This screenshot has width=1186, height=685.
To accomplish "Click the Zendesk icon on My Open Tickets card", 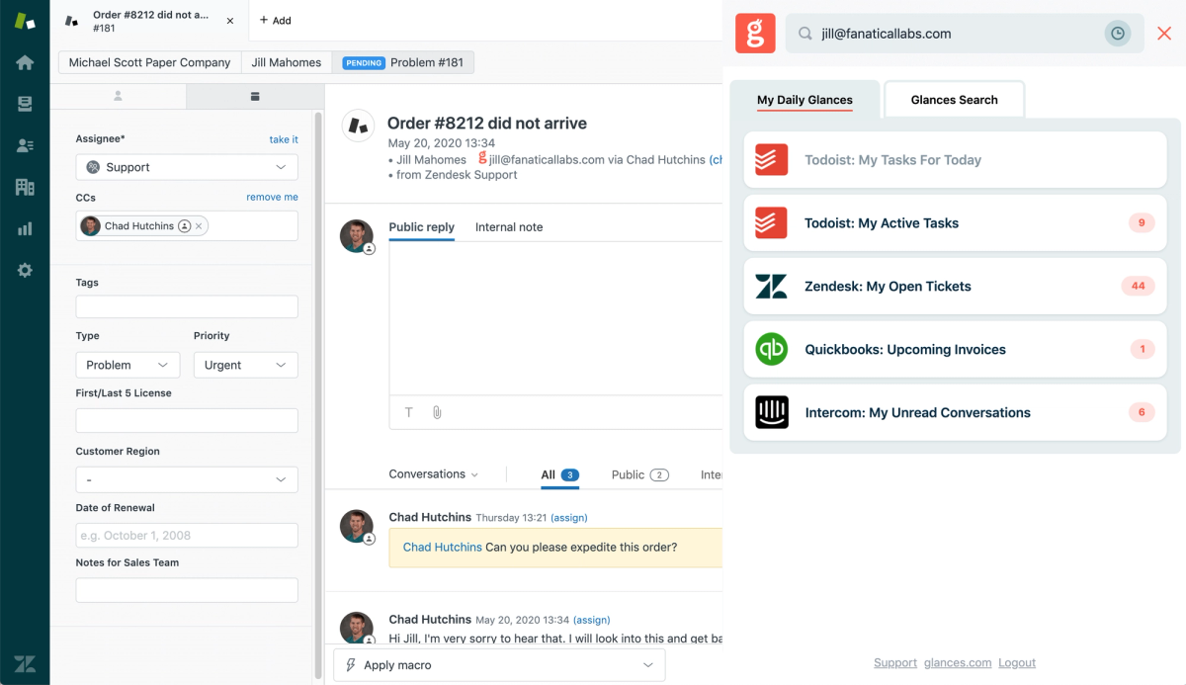I will [x=771, y=286].
